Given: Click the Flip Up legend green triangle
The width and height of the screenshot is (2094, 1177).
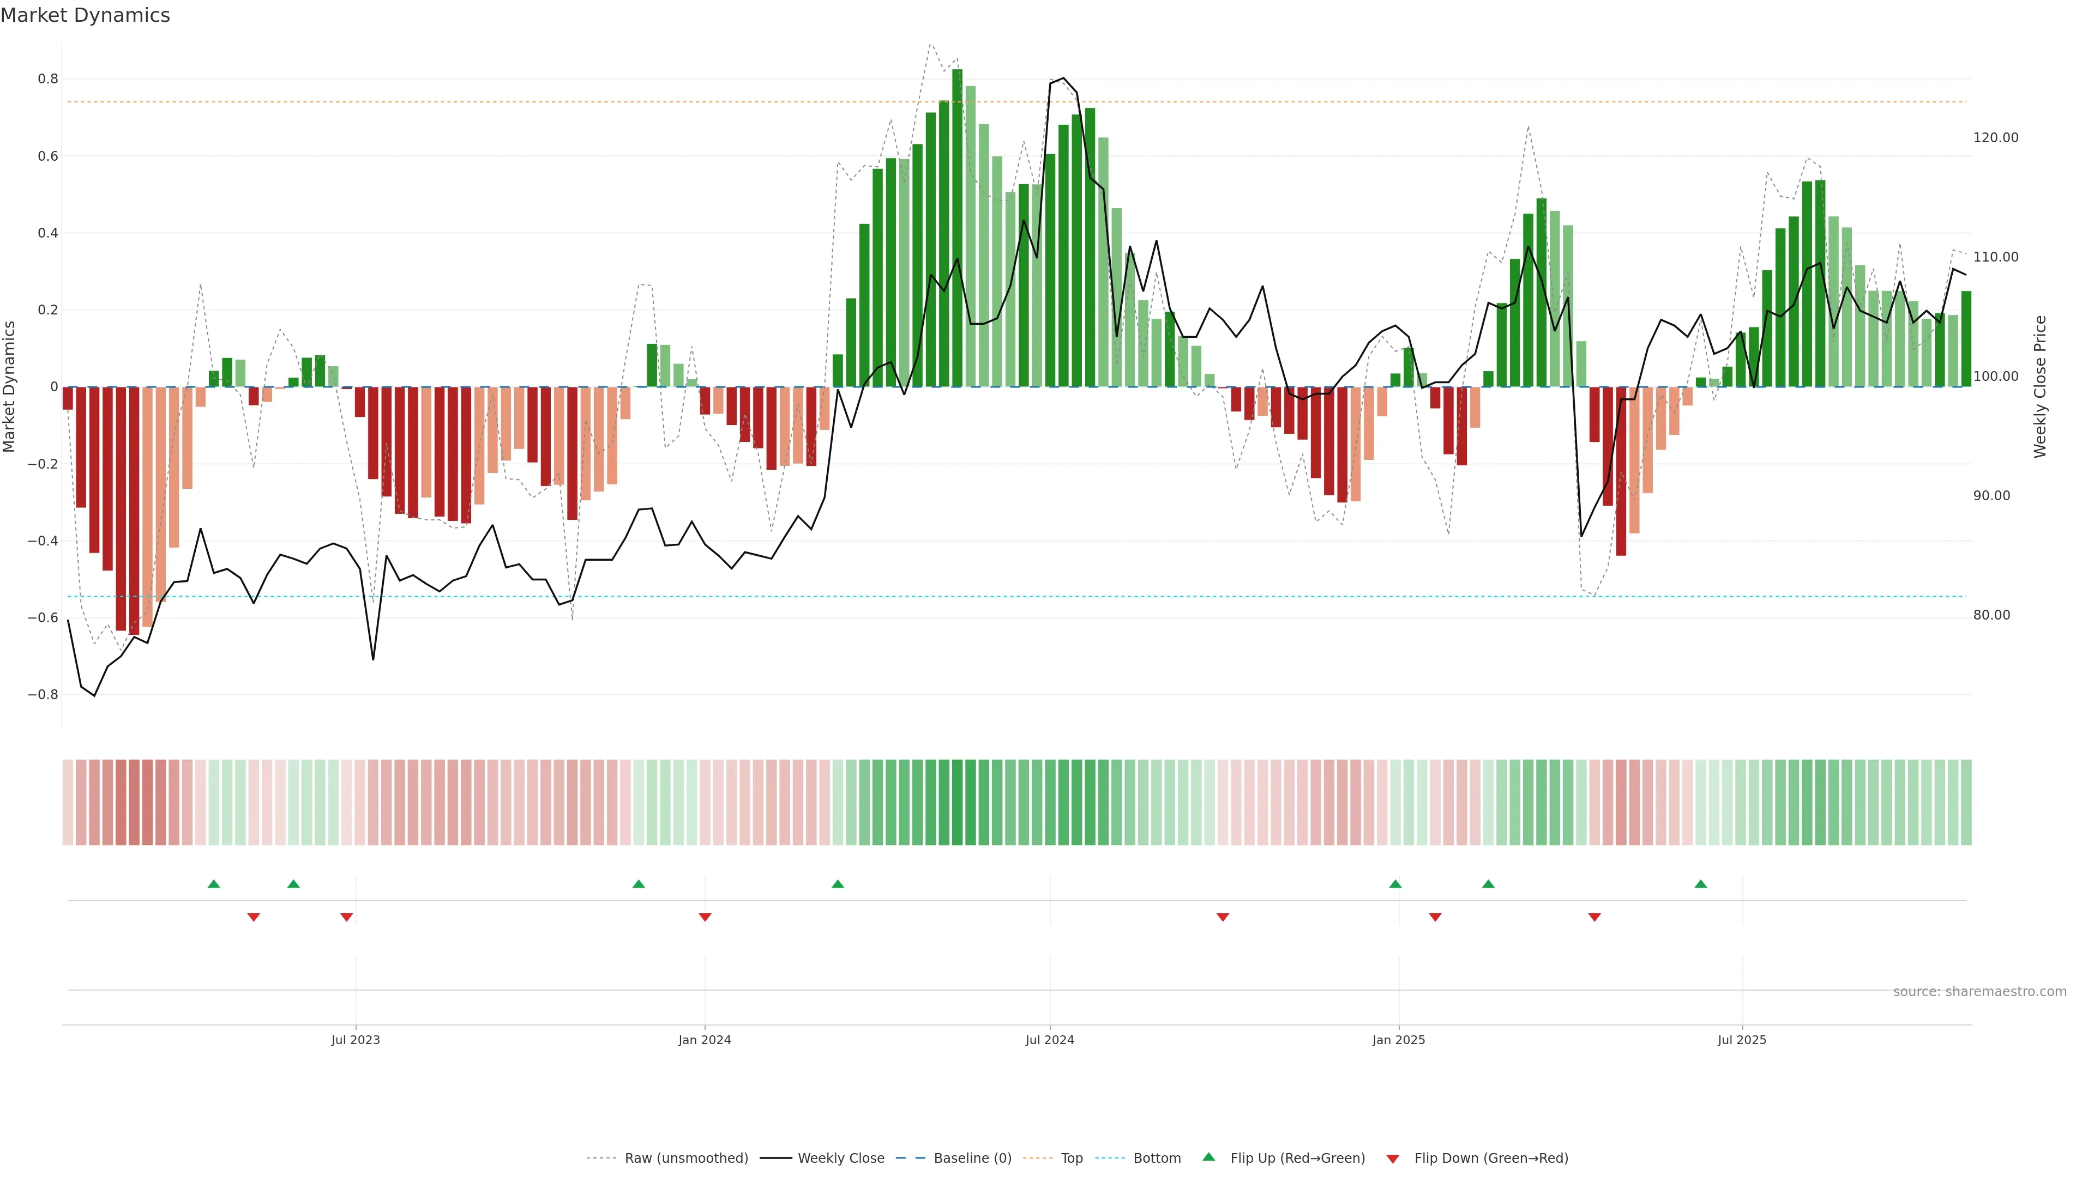Looking at the screenshot, I should coord(1208,1157).
